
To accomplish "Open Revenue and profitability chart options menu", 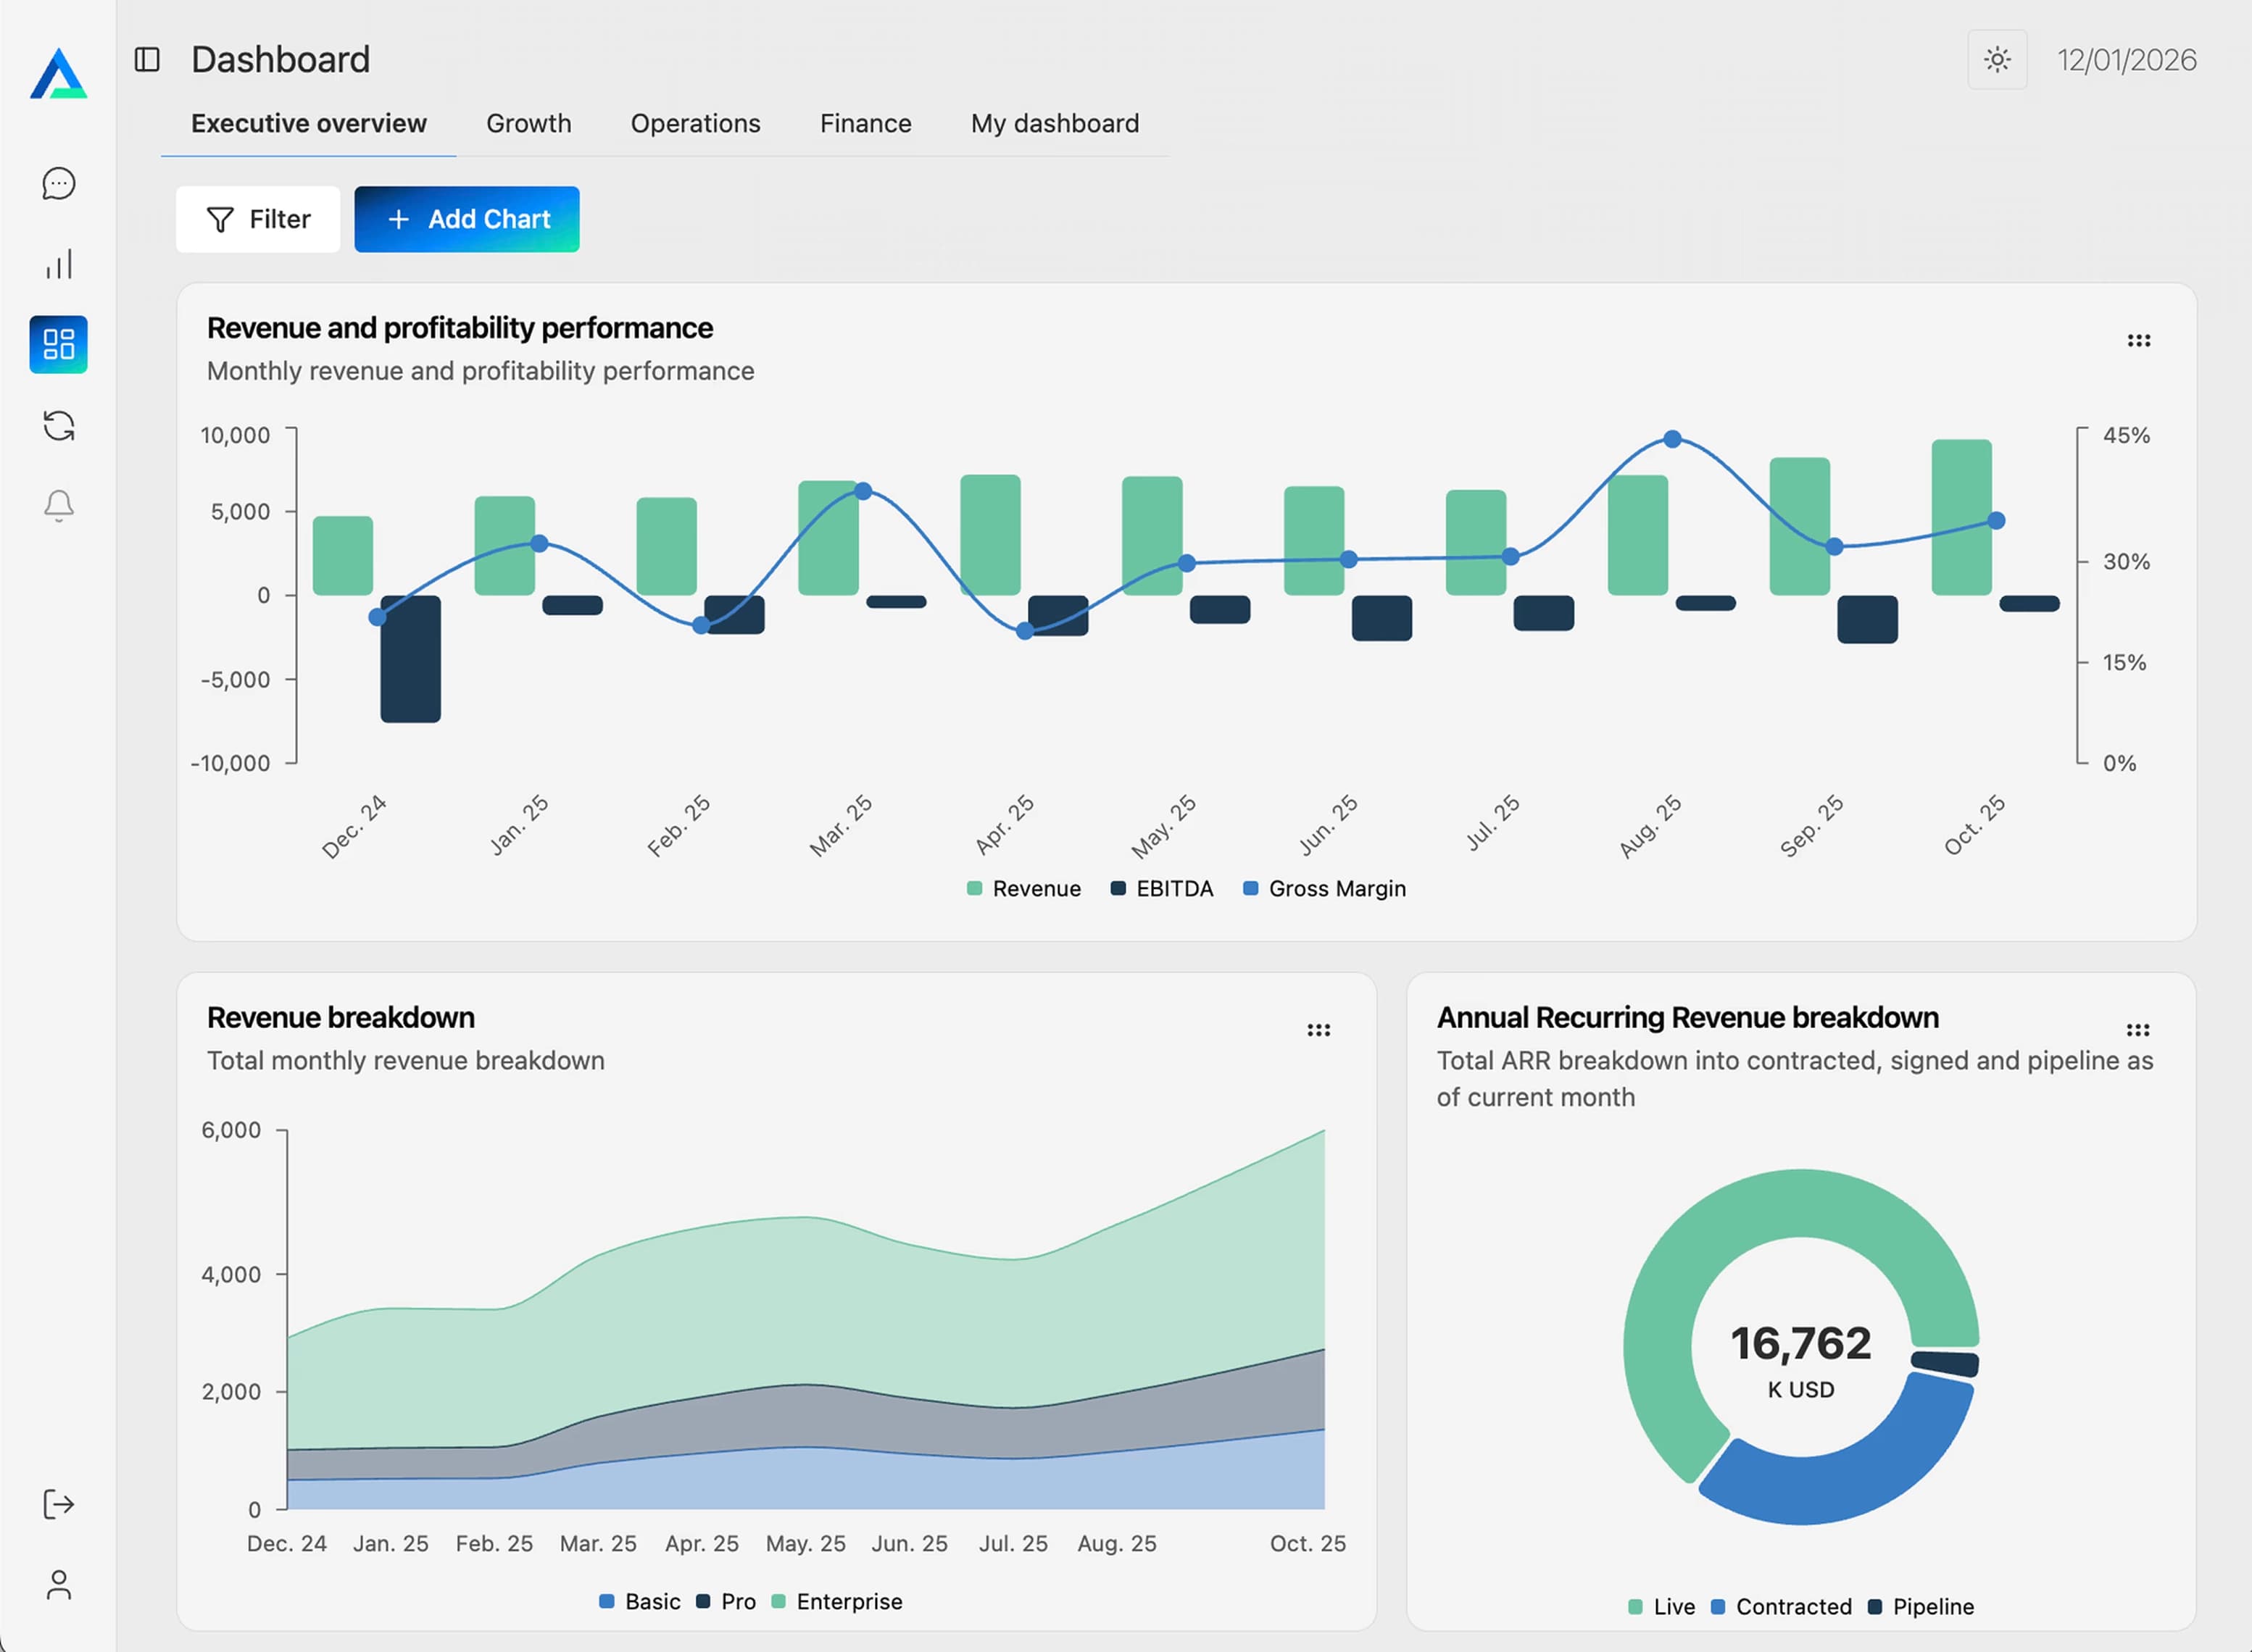I will (2138, 341).
